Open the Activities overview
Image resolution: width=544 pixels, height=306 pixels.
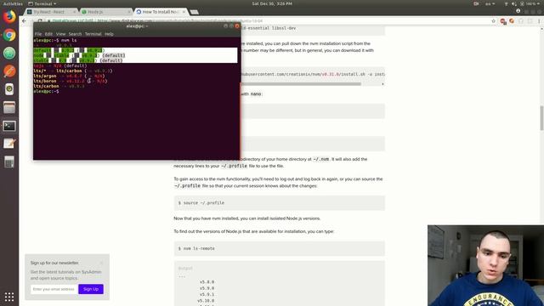[13, 3]
